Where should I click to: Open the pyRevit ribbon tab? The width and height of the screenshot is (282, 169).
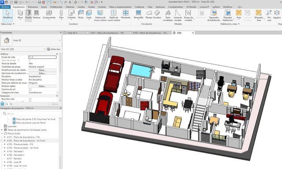(x=216, y=7)
